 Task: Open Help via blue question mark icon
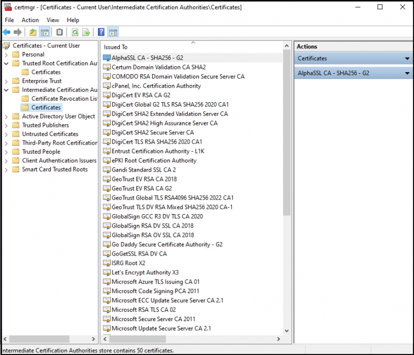pos(101,32)
